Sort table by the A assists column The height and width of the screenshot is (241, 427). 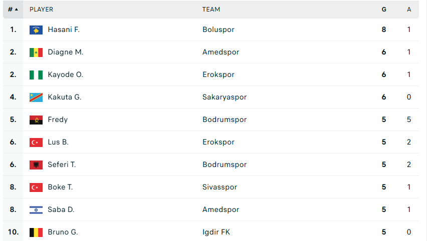pos(409,9)
